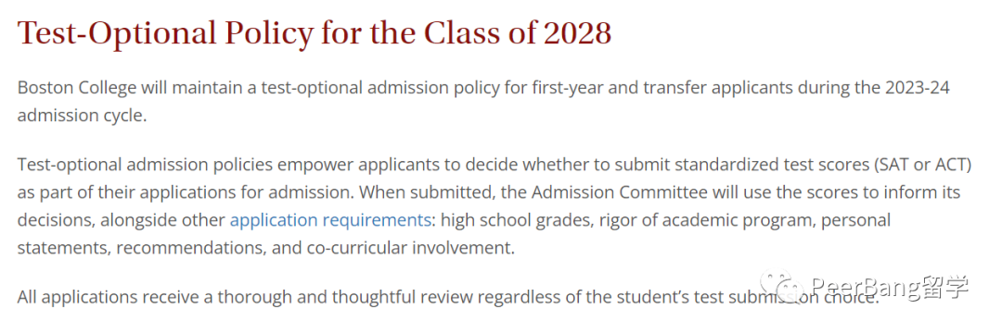Image resolution: width=1002 pixels, height=334 pixels.
Task: Click "All applications receive" sentence start
Action: 106,297
